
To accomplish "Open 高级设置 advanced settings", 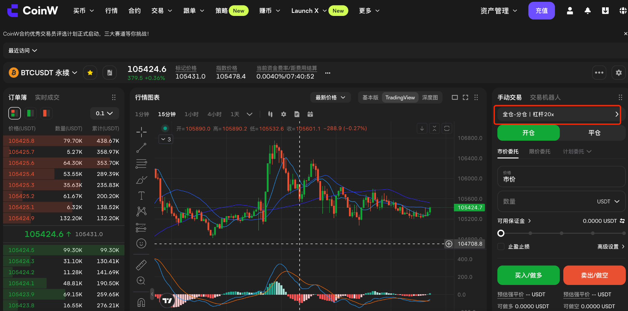I will 611,247.
